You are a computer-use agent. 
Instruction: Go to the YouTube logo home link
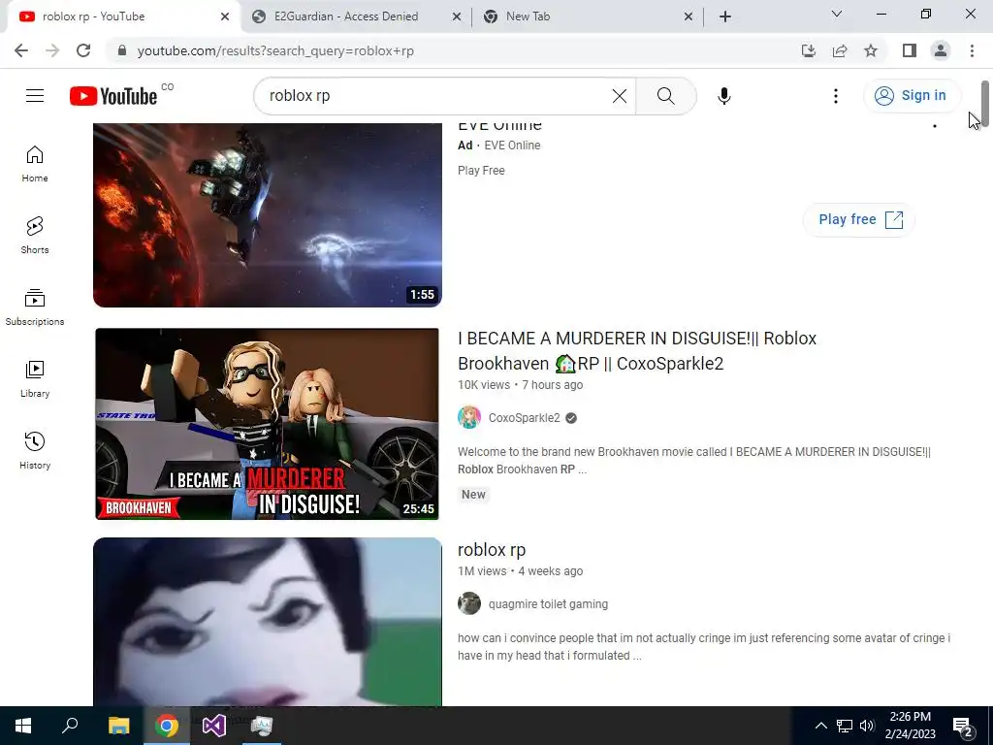click(x=113, y=96)
